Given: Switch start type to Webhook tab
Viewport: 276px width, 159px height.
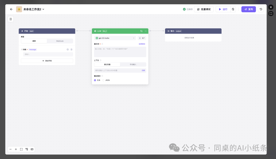Looking at the screenshot, I should [x=60, y=41].
